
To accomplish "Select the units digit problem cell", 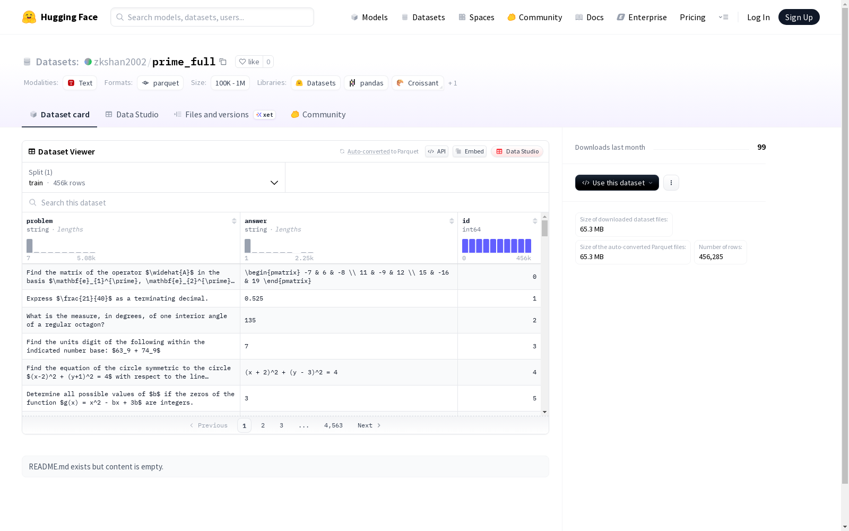I will 131,346.
